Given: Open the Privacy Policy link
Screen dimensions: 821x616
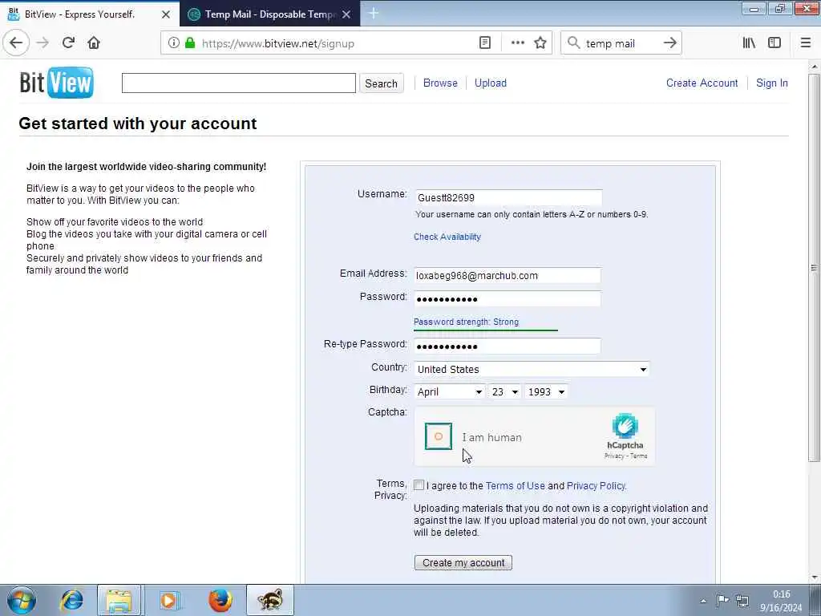Looking at the screenshot, I should point(596,485).
